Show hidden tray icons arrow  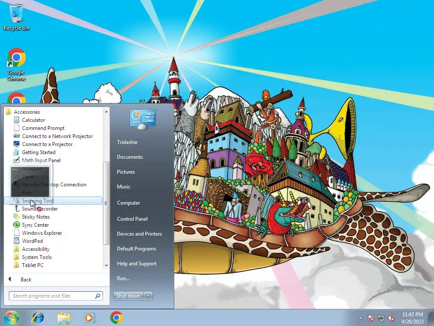pyautogui.click(x=360, y=318)
